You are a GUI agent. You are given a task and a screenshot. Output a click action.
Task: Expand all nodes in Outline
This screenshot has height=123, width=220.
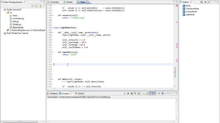[209, 2]
